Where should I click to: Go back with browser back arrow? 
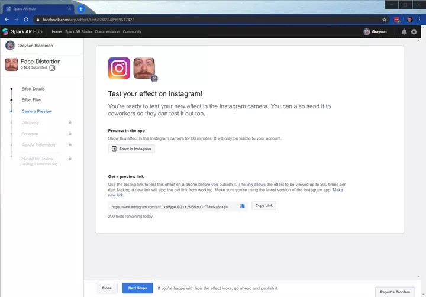click(7, 20)
